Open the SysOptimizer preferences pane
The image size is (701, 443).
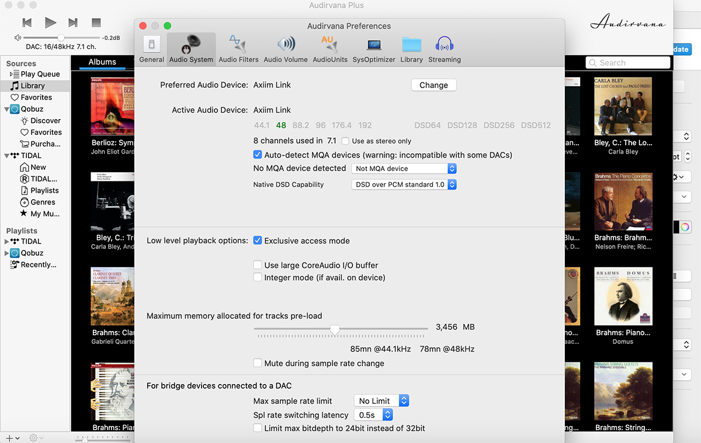point(374,49)
